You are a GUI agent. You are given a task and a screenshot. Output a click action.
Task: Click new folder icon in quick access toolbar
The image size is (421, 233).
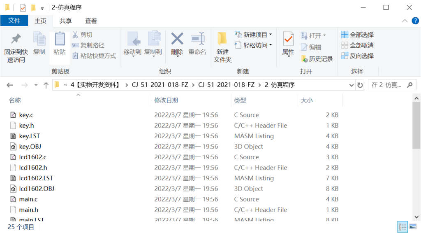[33, 7]
